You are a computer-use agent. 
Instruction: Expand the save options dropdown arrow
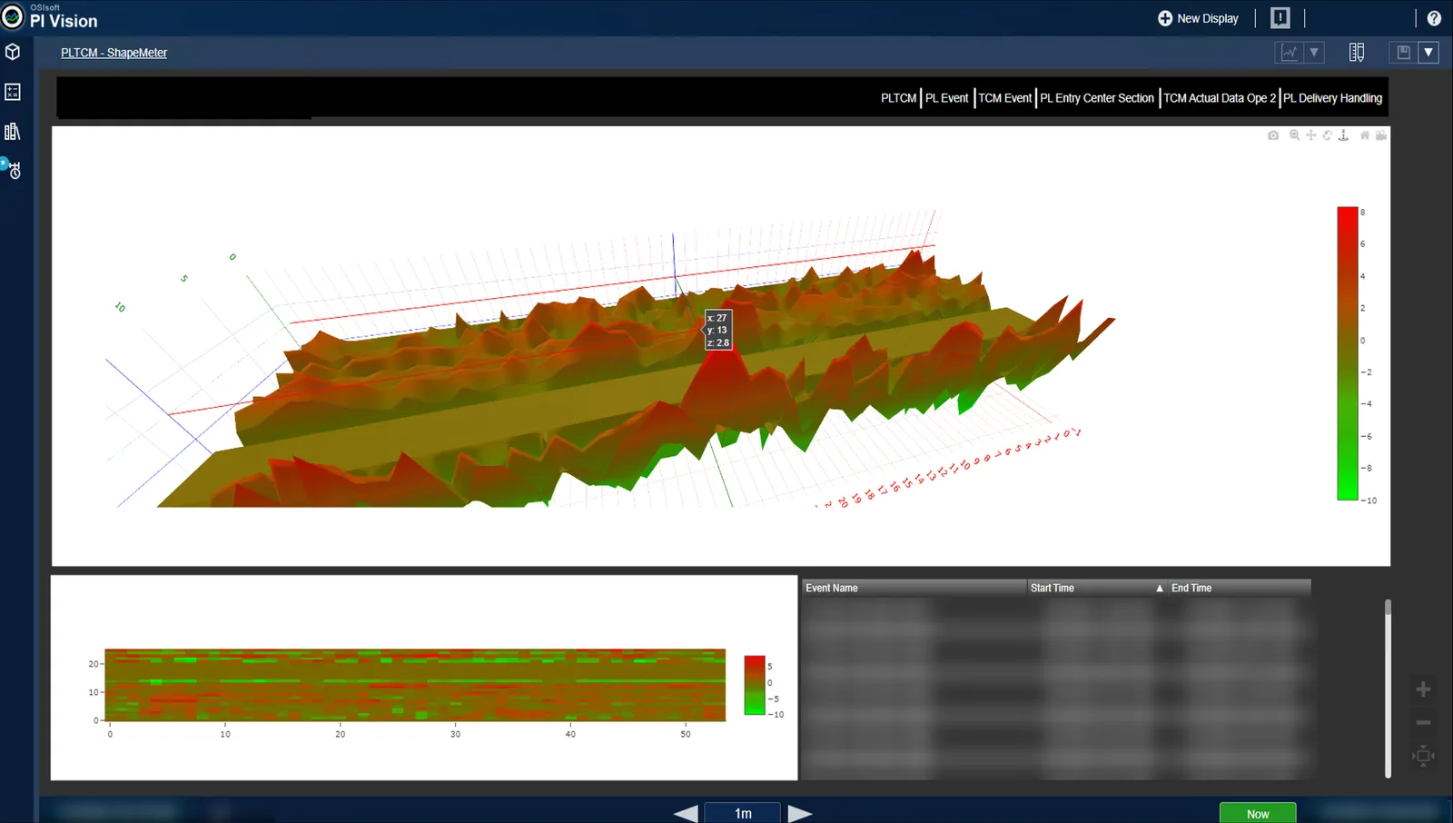pyautogui.click(x=1428, y=53)
